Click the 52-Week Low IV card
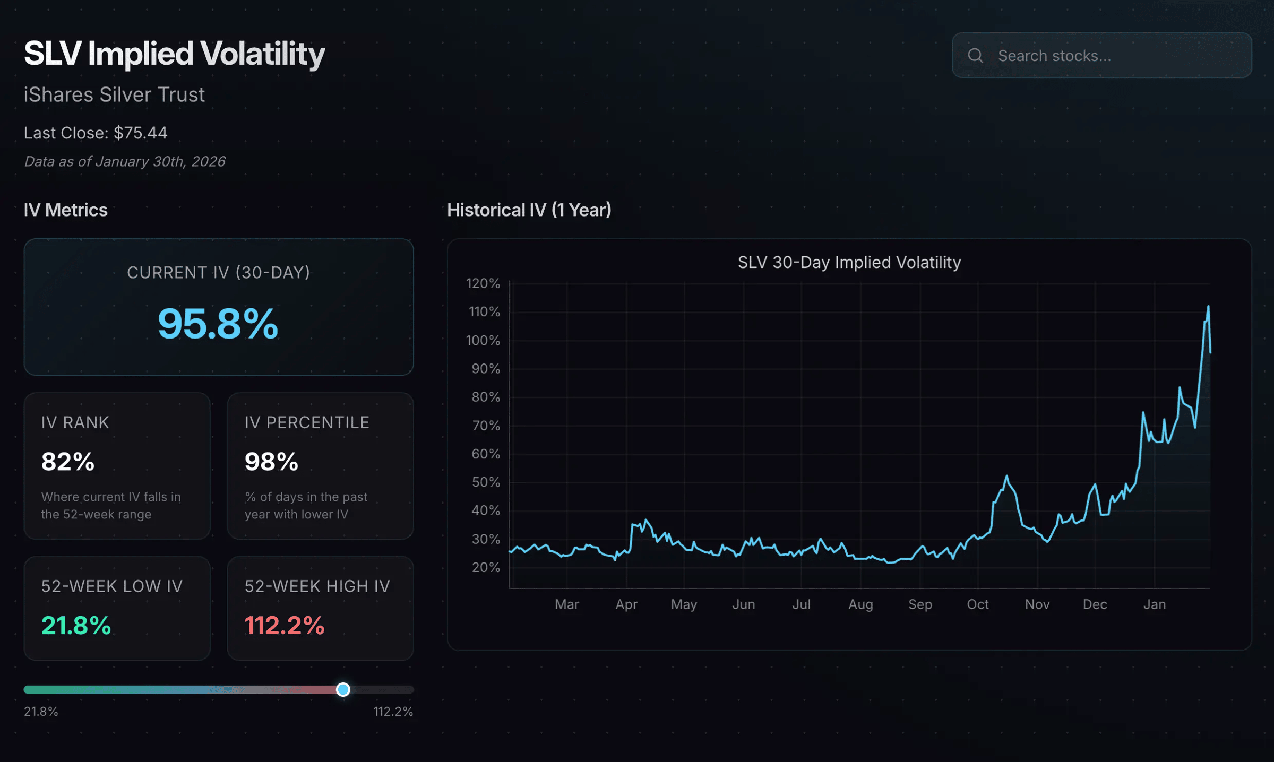Image resolution: width=1274 pixels, height=762 pixels. pyautogui.click(x=117, y=608)
